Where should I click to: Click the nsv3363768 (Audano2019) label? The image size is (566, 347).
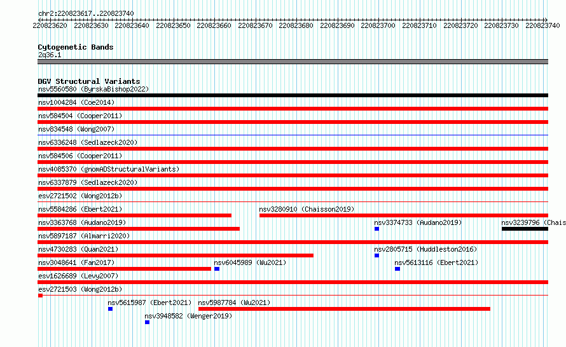(82, 222)
